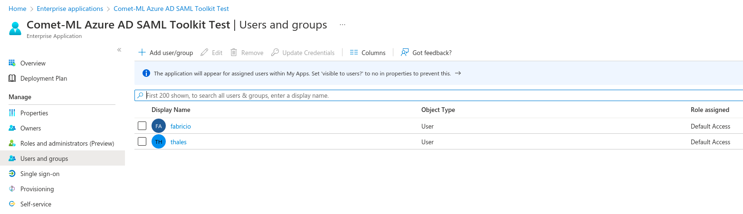Image resolution: width=743 pixels, height=214 pixels.
Task: Click Default Access role in thales row
Action: [710, 142]
